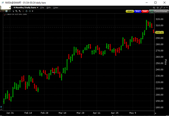Click the NVDA chart window title icon
Screen dimensions: 169x116
point(3,3)
